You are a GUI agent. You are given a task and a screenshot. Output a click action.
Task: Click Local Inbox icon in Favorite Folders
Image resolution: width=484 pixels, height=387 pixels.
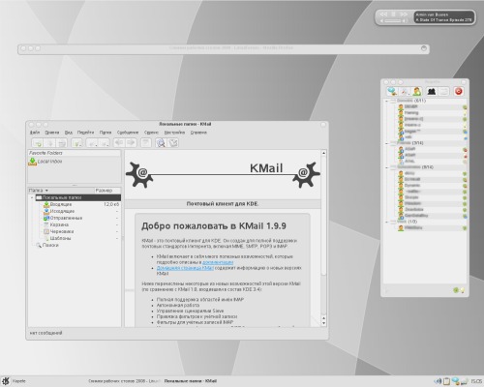pos(33,162)
